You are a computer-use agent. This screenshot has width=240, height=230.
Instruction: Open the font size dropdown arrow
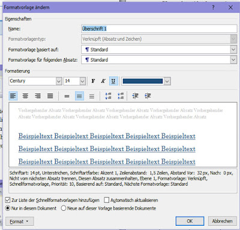[83, 81]
